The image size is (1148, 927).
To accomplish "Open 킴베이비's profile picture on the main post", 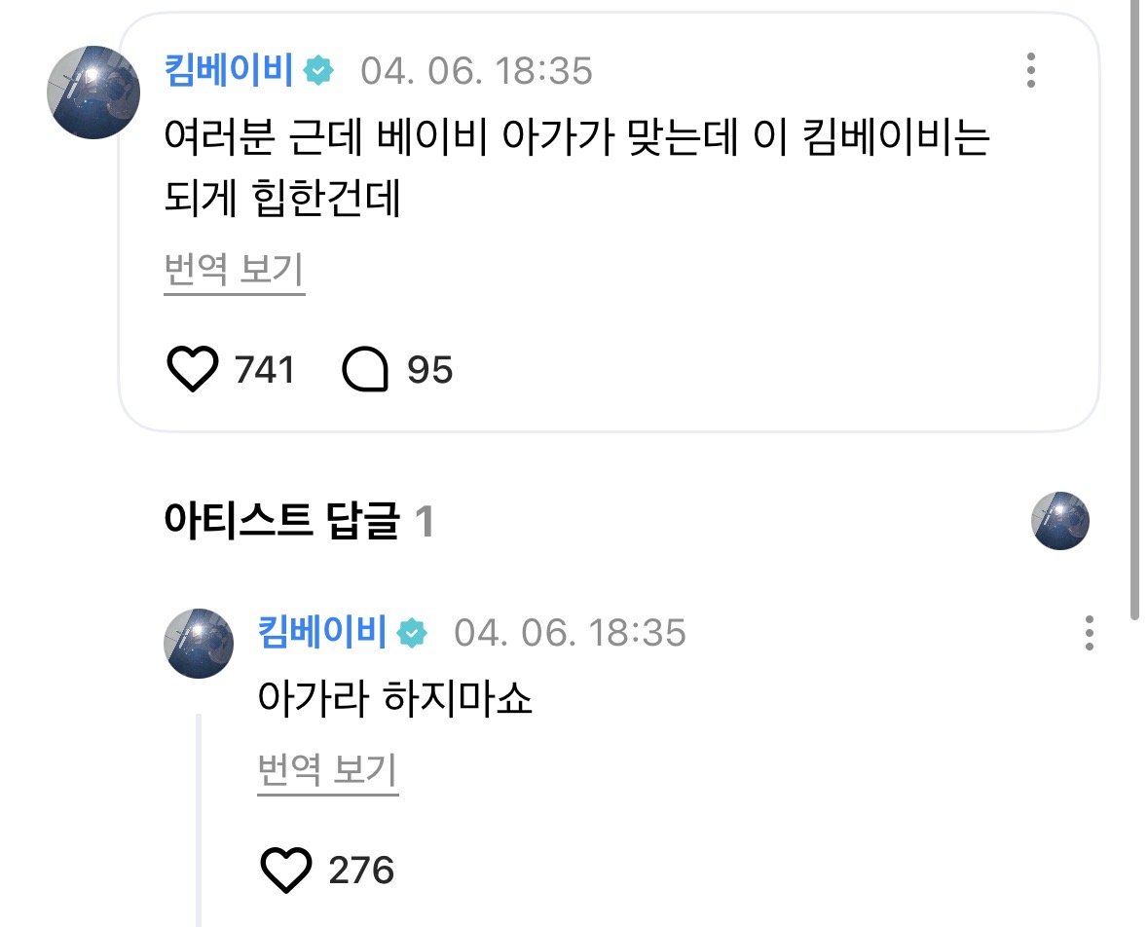I will pos(93,93).
